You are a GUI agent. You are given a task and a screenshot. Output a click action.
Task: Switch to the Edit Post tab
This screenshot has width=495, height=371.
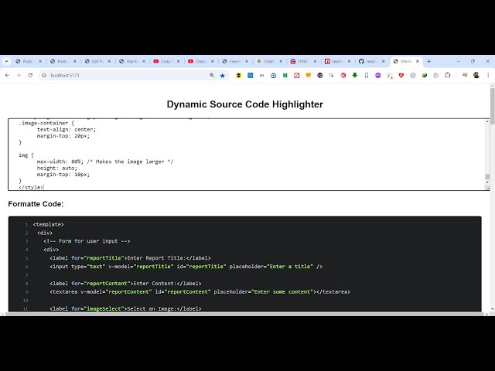(x=97, y=61)
